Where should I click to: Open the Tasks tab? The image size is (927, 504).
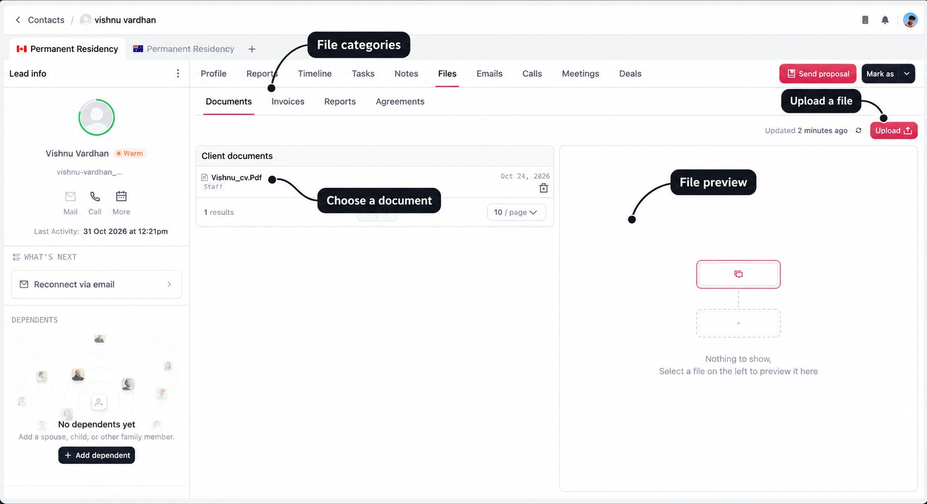[x=363, y=74]
